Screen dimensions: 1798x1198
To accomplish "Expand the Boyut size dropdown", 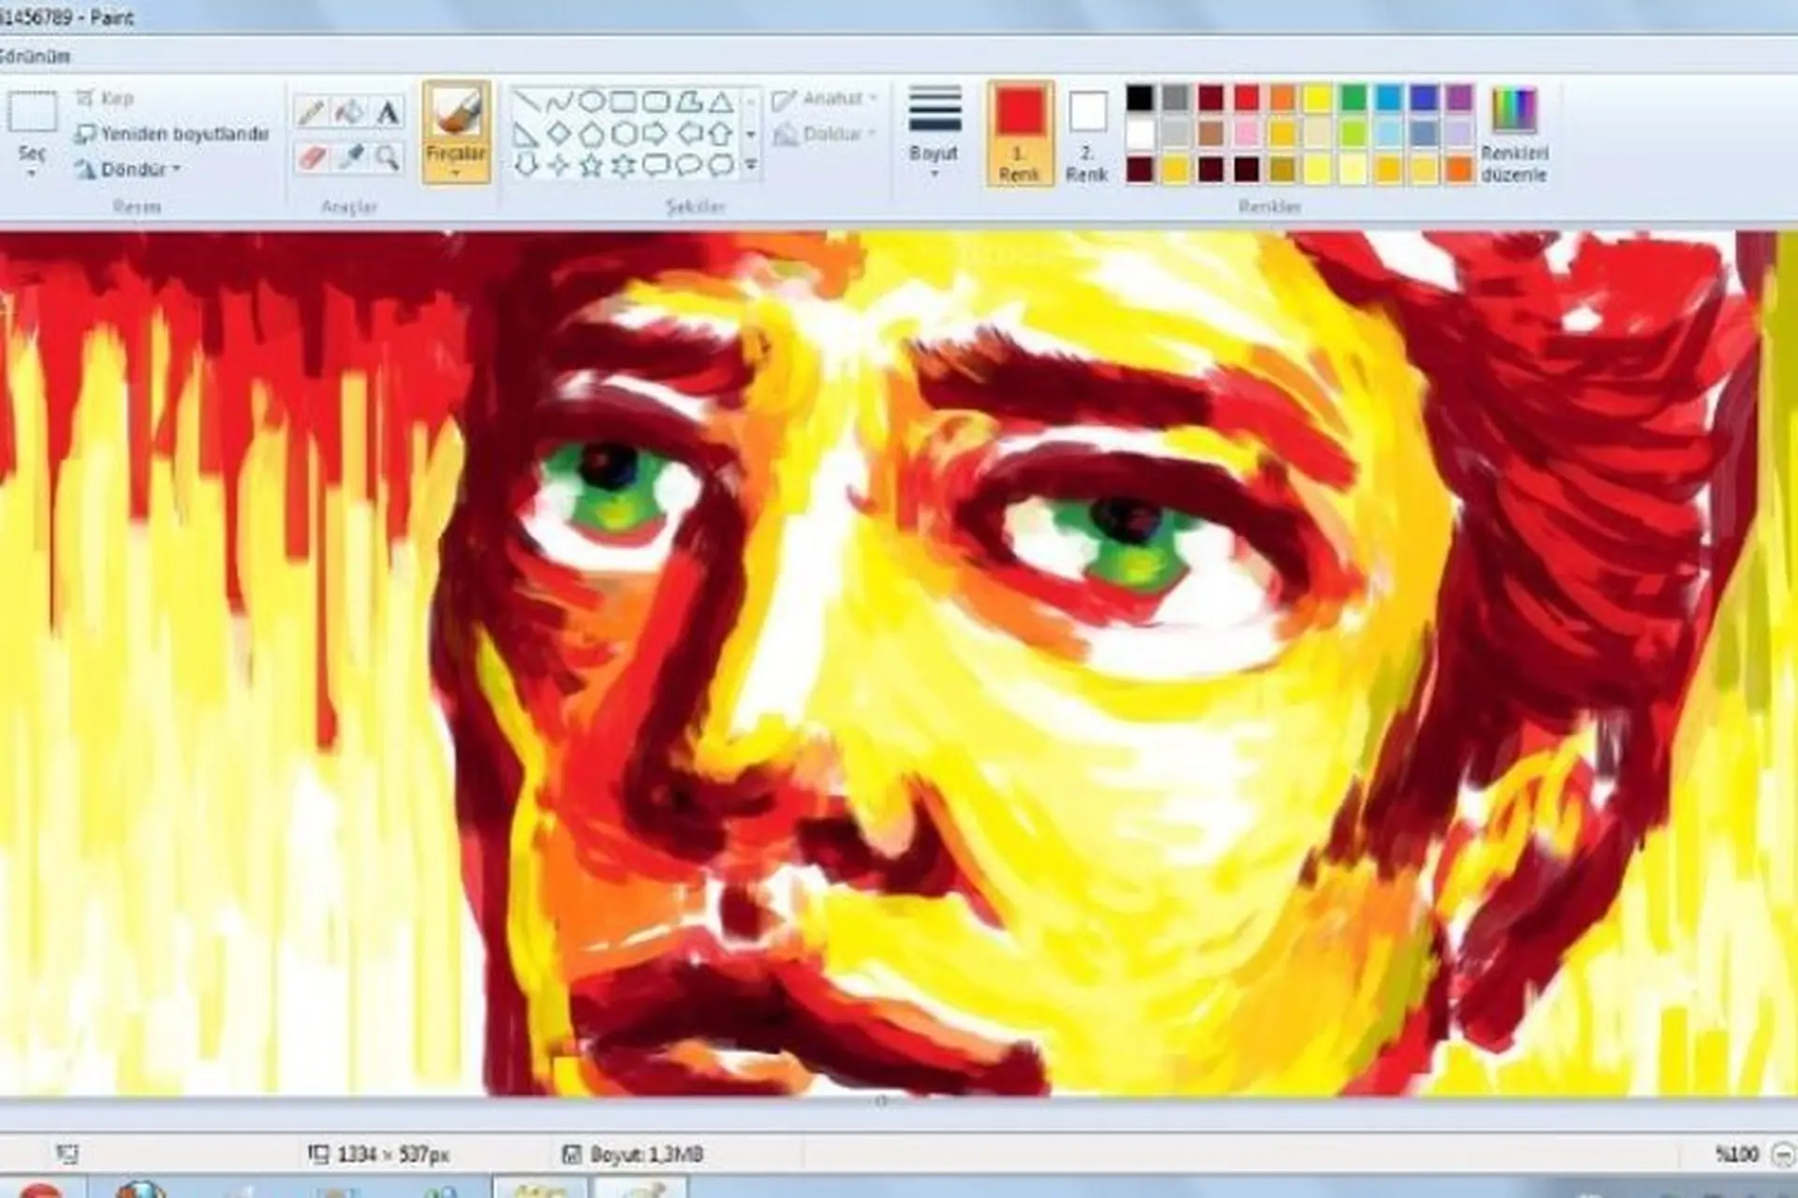I will pyautogui.click(x=934, y=132).
